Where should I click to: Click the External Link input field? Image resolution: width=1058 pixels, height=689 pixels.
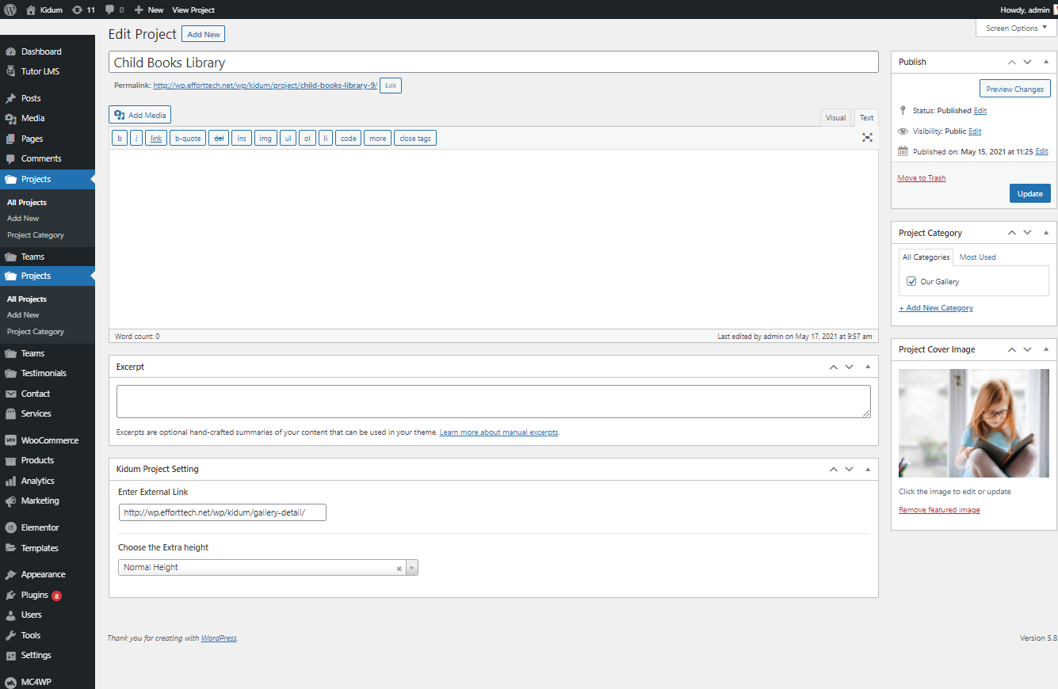tap(222, 512)
